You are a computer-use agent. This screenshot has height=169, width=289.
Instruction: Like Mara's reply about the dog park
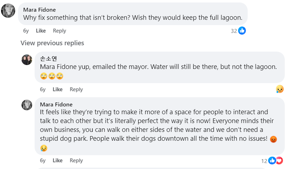[58, 161]
